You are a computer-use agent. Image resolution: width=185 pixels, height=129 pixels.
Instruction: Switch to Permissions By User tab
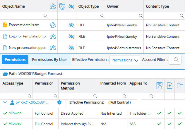coord(49,60)
